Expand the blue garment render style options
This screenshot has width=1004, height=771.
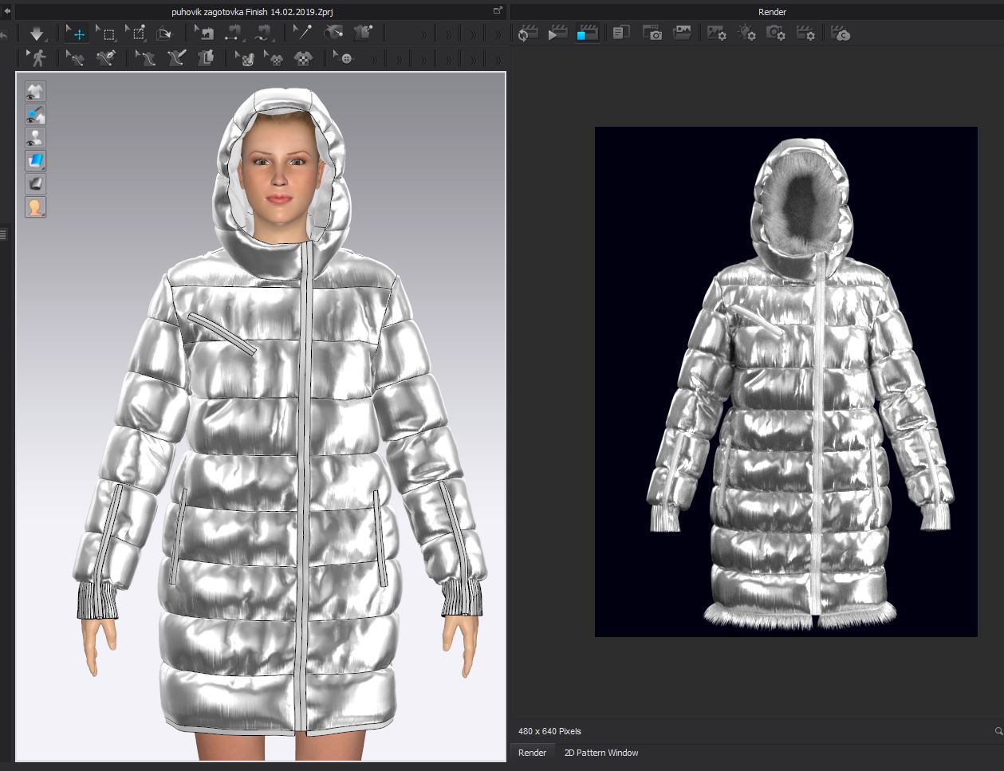click(35, 161)
